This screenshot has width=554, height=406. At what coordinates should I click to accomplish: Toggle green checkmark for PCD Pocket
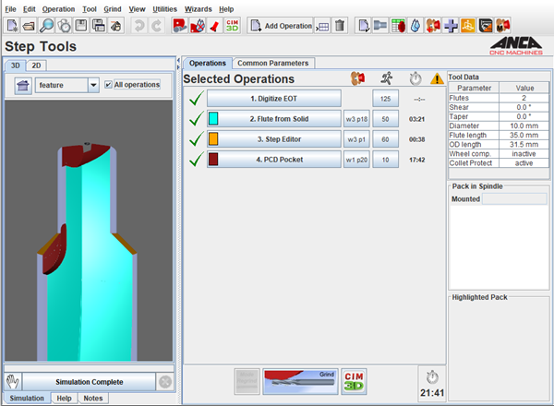click(195, 160)
